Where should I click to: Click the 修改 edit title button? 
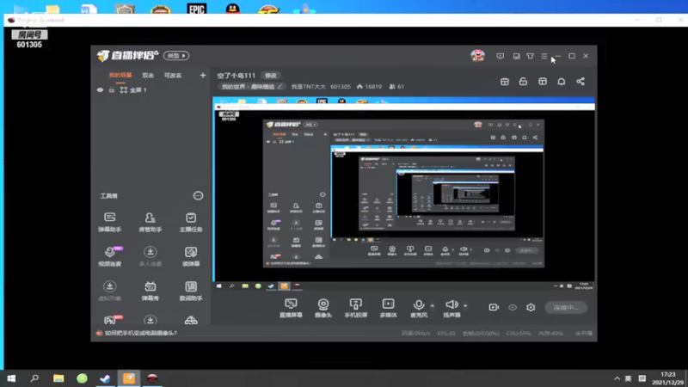(x=271, y=76)
